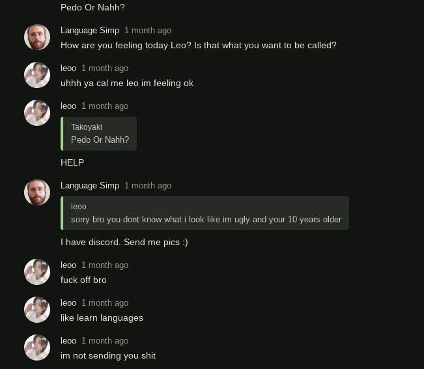
Task: Open leoo's avatar beside the Takoyaki quote reply
Action: click(x=37, y=113)
